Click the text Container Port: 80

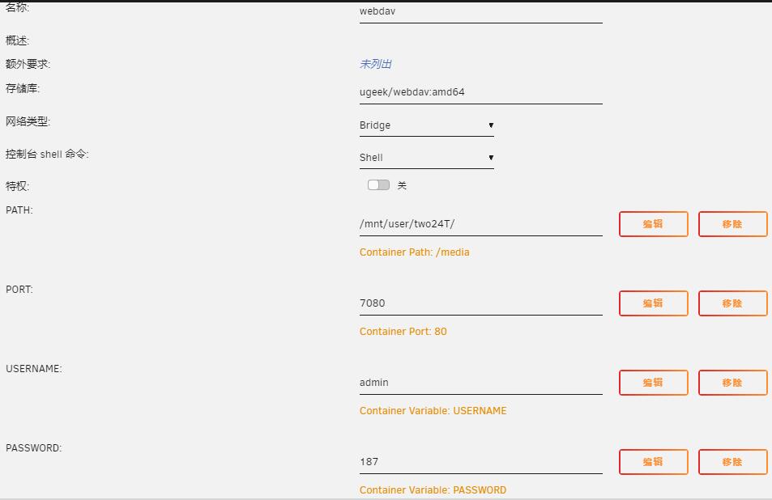(x=403, y=332)
